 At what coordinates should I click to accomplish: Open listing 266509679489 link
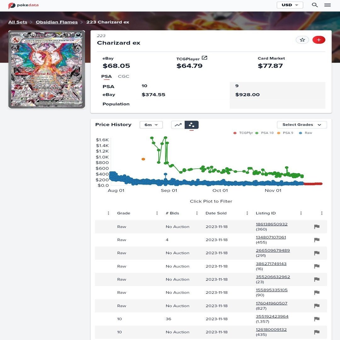273,251
